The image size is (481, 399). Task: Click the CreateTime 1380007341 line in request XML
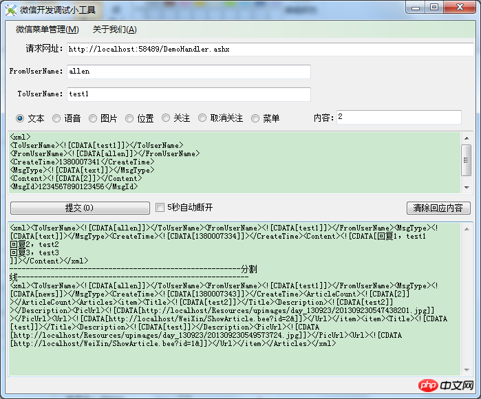coord(82,162)
